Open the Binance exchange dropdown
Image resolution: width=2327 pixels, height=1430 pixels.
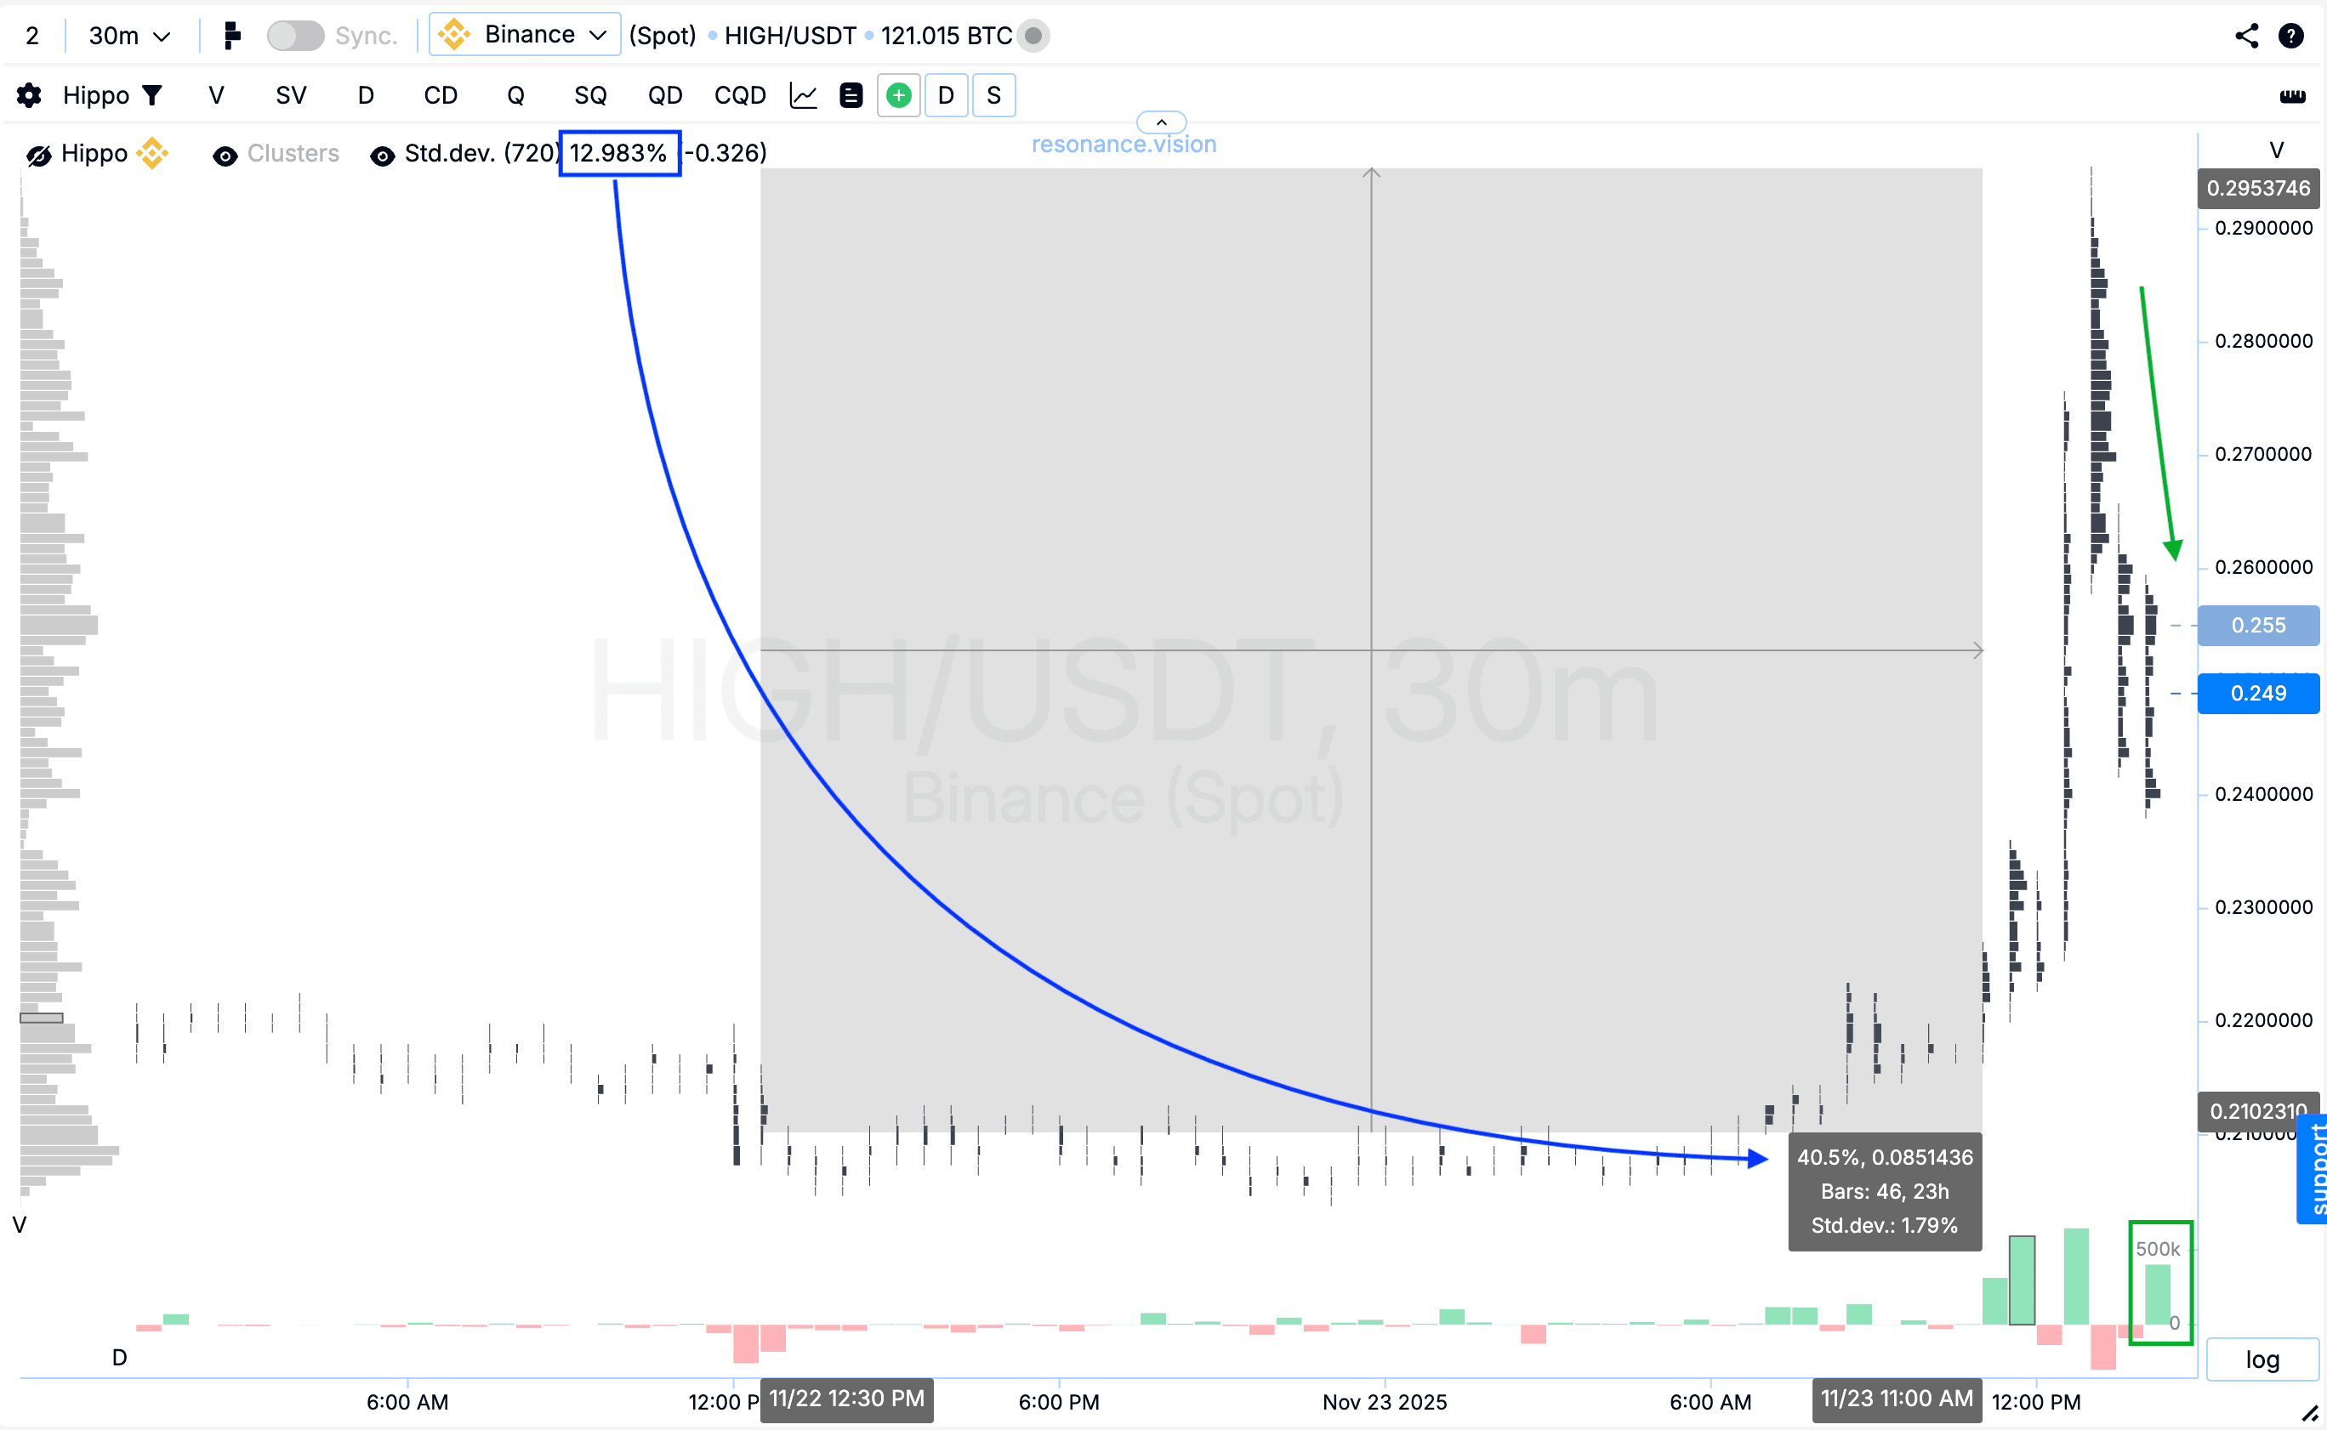525,35
